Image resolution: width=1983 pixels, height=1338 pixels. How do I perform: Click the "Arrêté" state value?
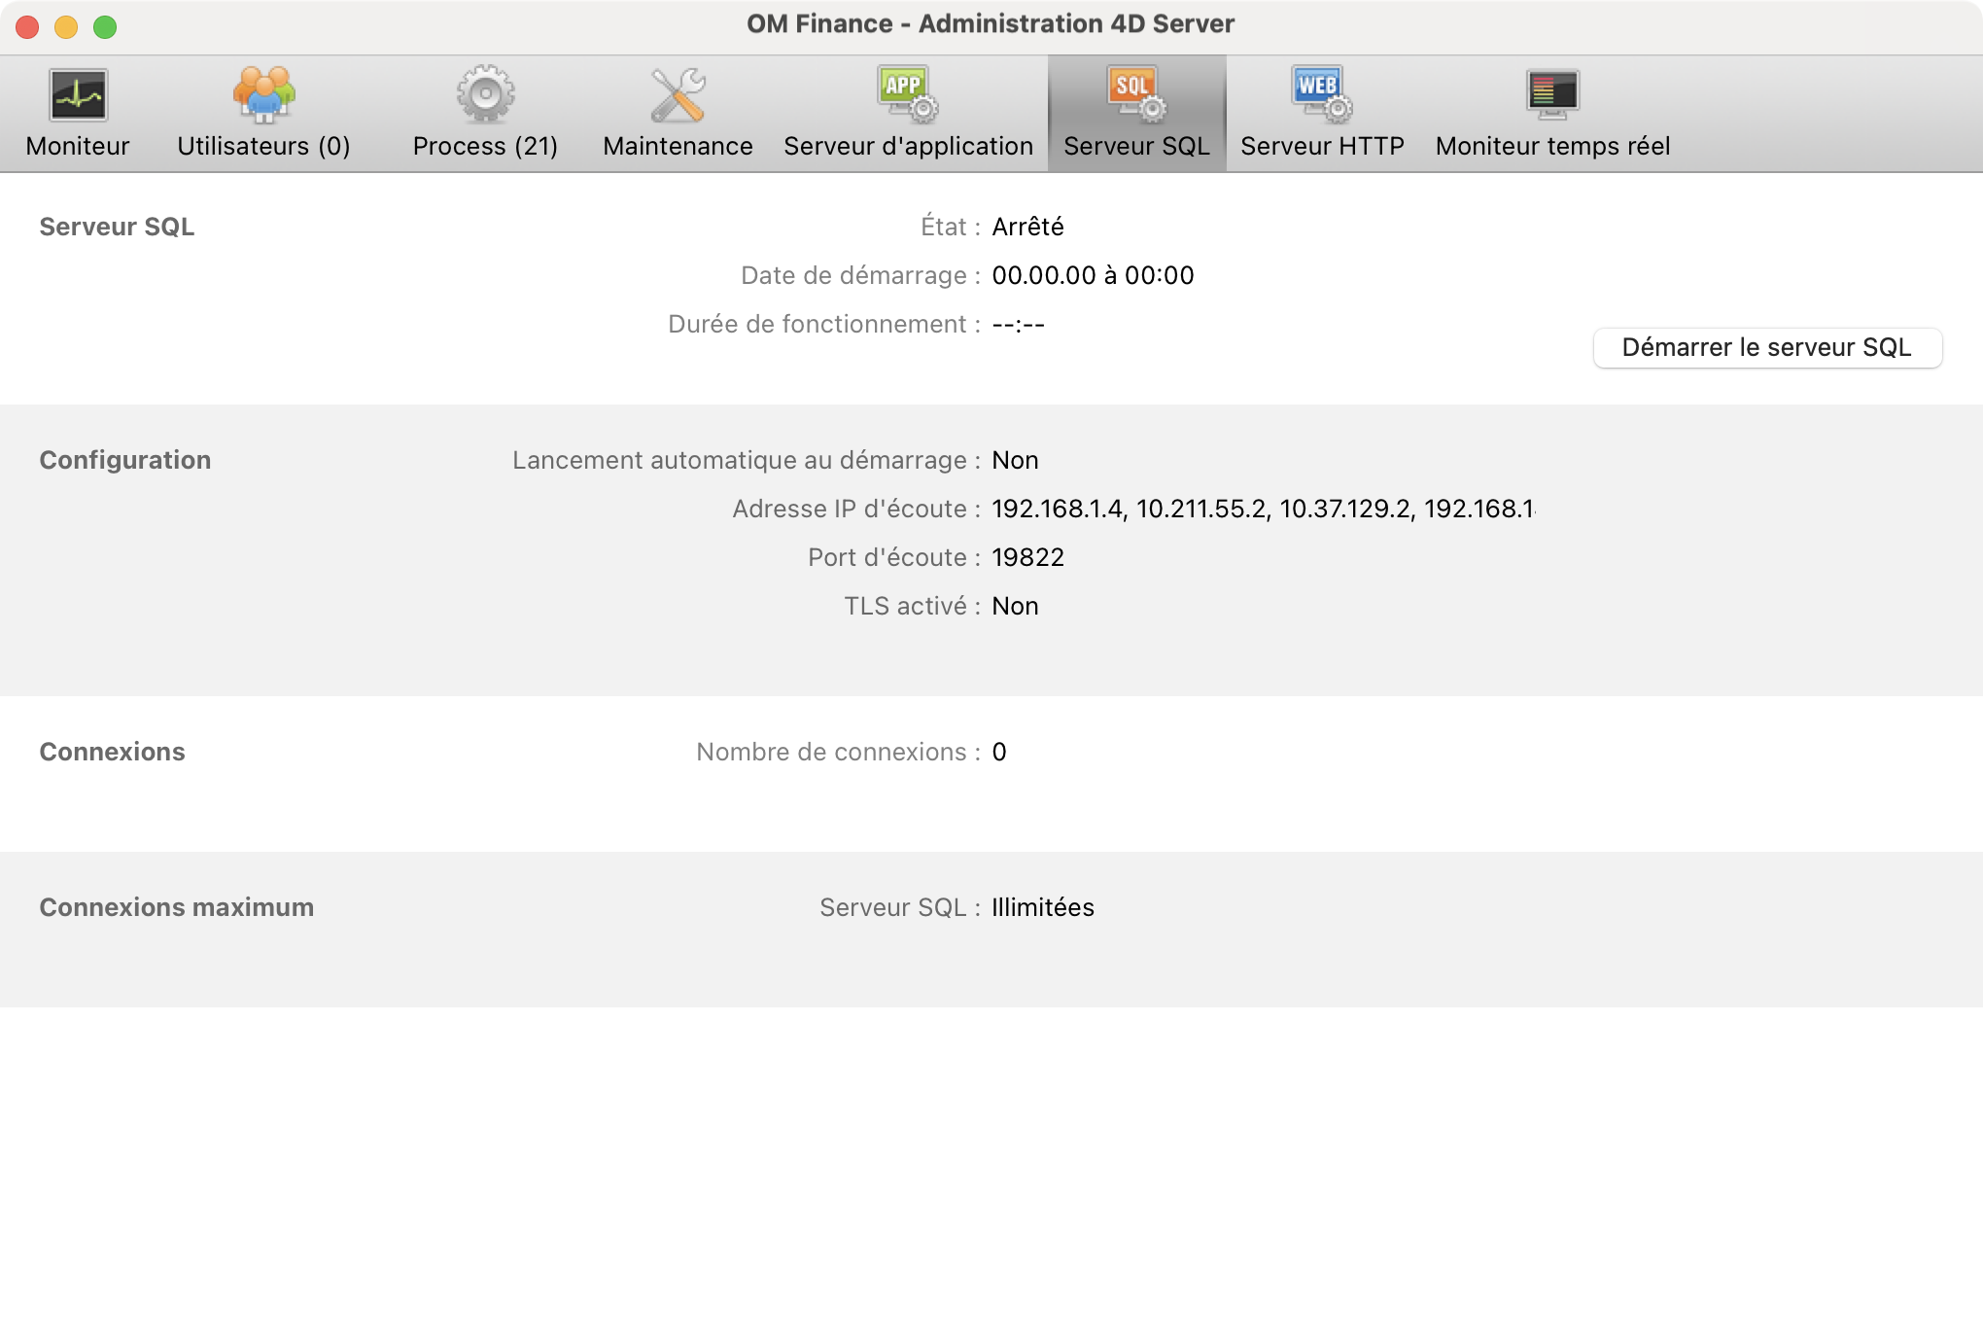click(1027, 227)
